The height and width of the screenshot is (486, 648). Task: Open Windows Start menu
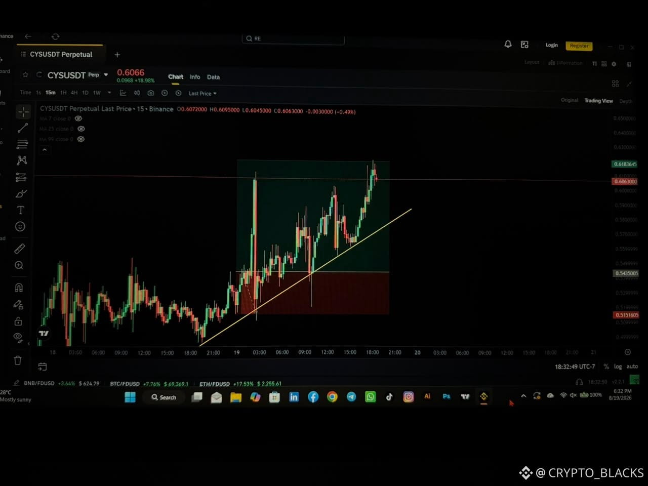point(130,397)
